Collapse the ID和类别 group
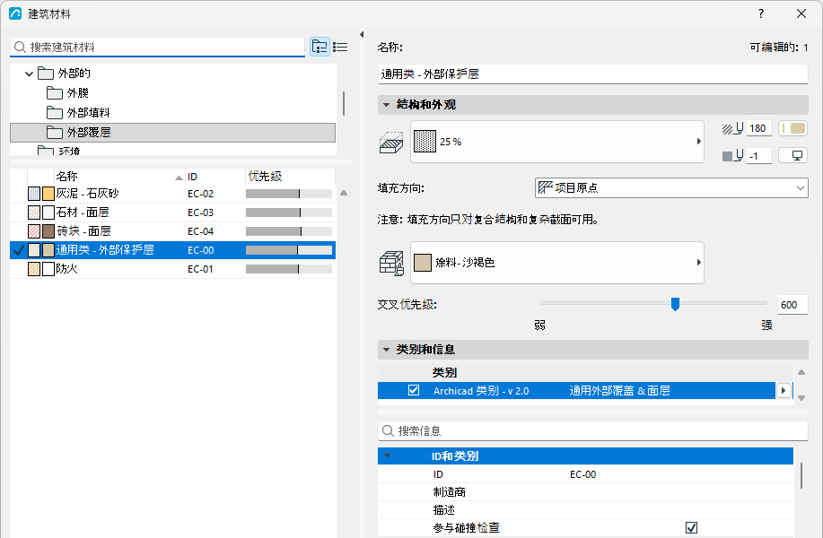 coord(388,456)
